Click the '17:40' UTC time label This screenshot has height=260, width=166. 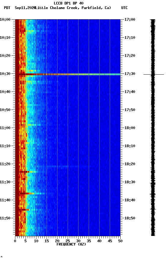130,92
